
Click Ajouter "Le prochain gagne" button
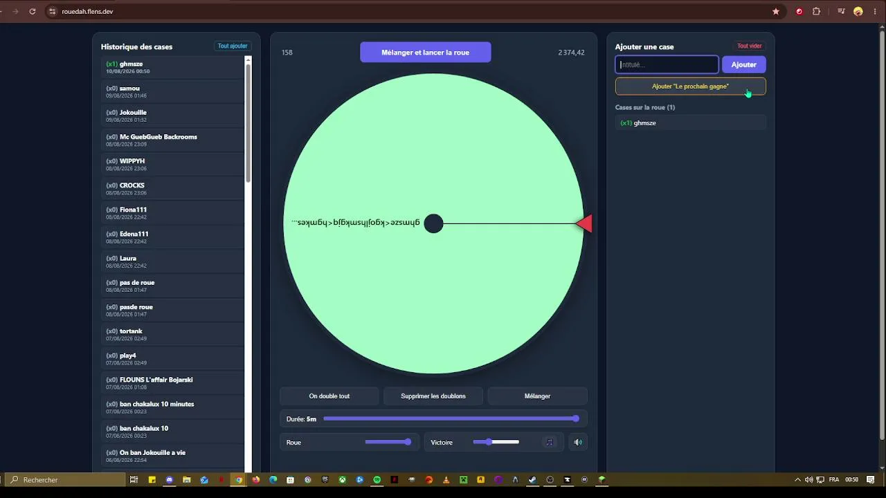(x=691, y=86)
